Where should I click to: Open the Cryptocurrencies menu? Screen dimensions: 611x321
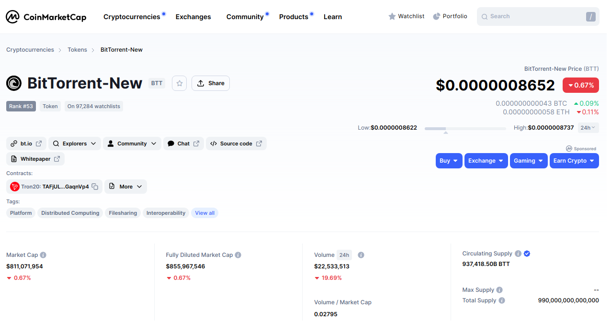(132, 17)
